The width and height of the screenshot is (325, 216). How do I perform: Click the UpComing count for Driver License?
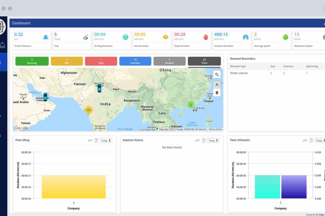307,73
